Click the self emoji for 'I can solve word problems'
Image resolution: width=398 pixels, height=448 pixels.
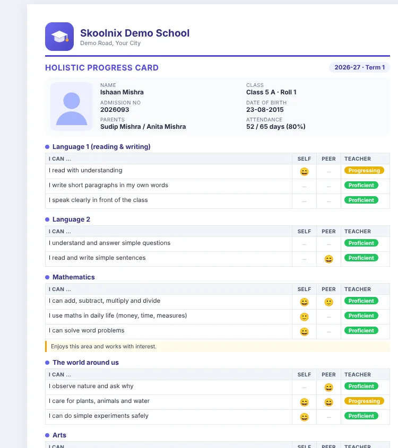(x=304, y=332)
